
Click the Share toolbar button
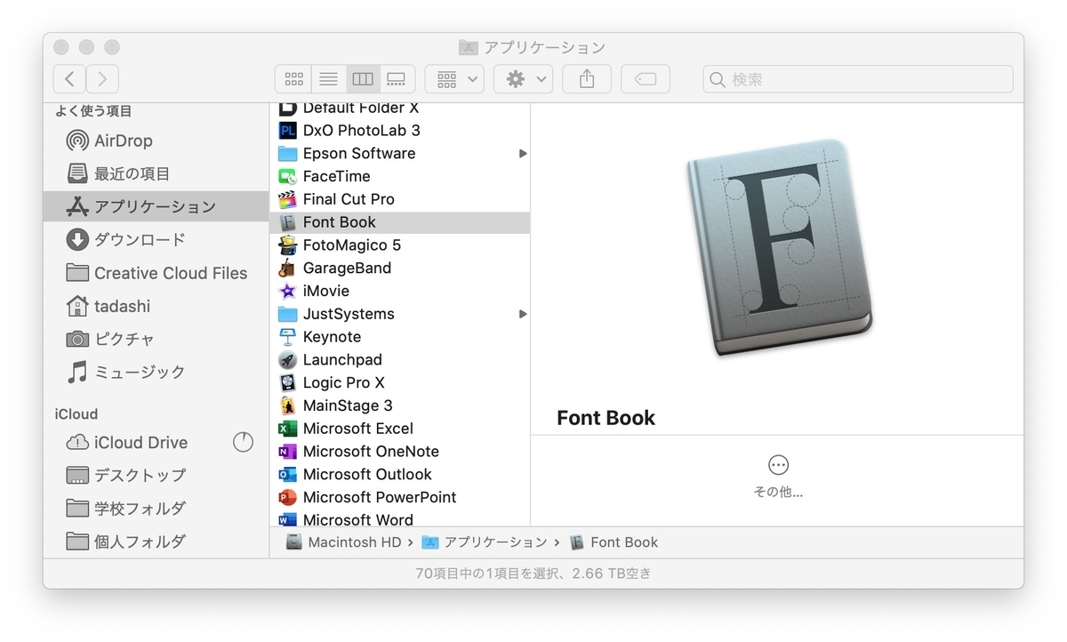(x=587, y=79)
